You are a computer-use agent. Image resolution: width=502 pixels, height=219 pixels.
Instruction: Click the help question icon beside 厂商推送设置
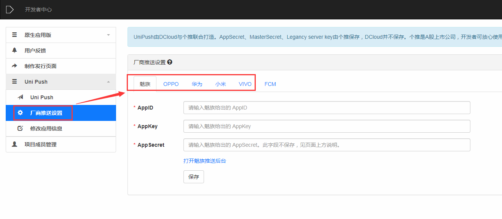(x=170, y=62)
